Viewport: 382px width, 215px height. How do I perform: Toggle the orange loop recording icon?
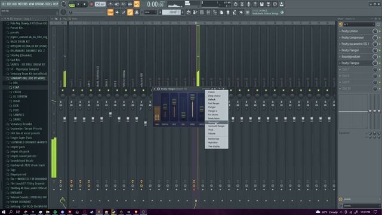pyautogui.click(x=137, y=4)
